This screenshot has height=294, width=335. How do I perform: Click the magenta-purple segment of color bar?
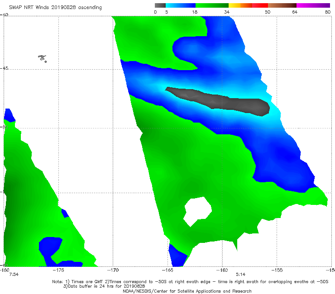(x=313, y=5)
